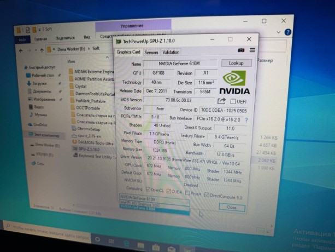Open Сеть in navigation pane
The image size is (335, 252).
coord(38,164)
